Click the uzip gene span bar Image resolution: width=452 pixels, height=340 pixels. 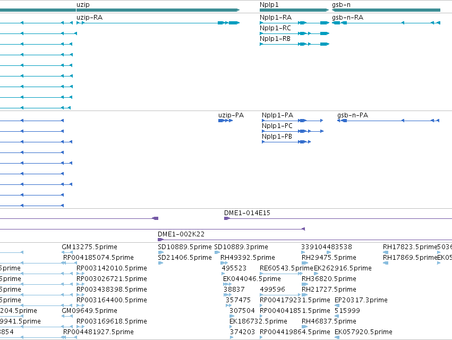158,10
